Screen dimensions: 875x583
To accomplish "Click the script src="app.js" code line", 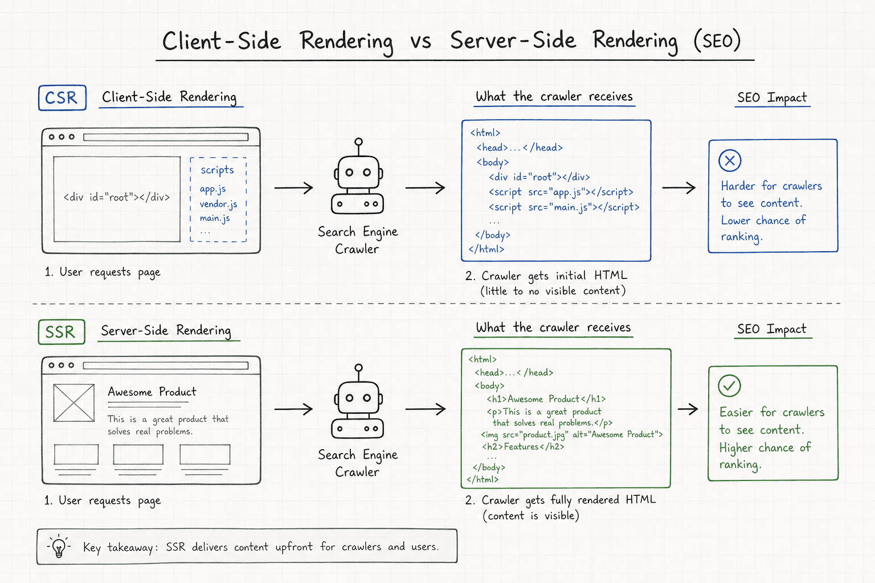I will coord(561,192).
